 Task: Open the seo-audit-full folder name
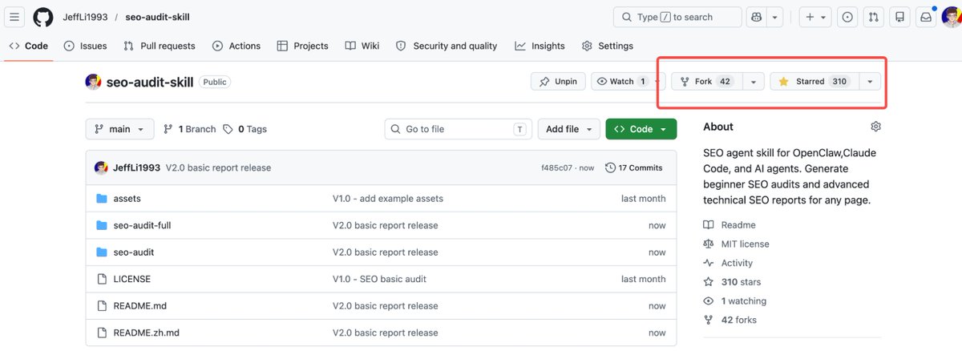tap(143, 225)
